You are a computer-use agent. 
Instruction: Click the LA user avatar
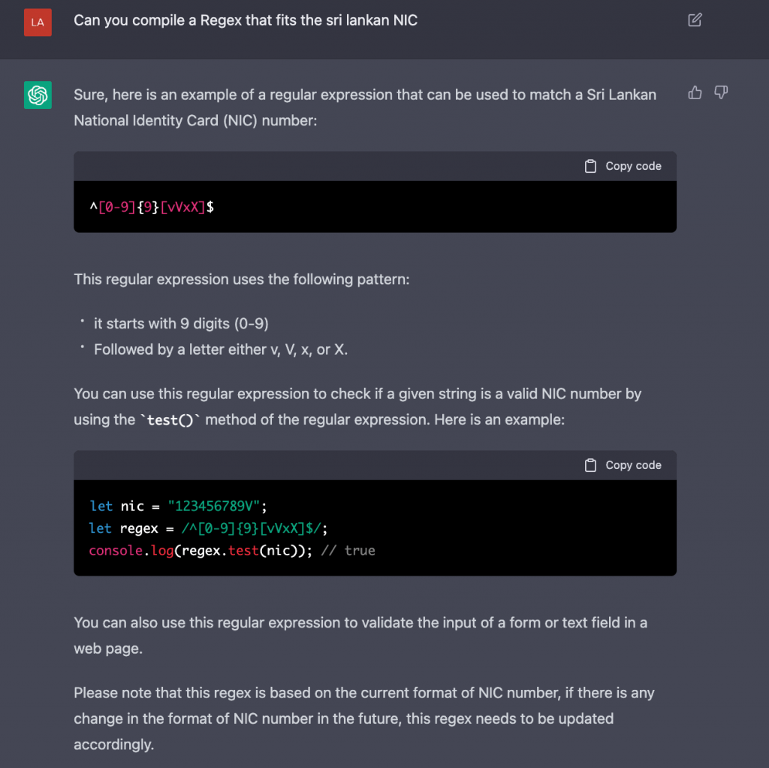click(x=38, y=23)
